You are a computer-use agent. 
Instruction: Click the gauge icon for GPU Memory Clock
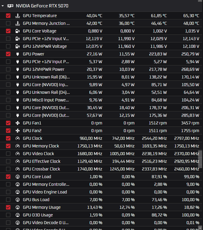click(x=18, y=146)
